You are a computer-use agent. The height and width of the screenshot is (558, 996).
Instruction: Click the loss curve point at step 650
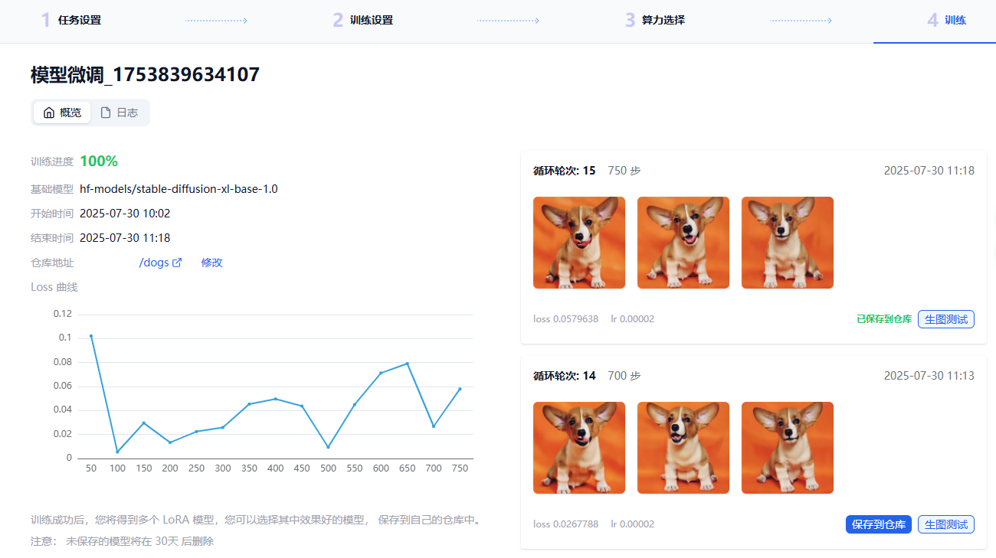click(407, 363)
